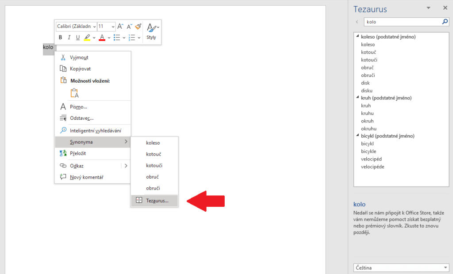Pick the synonym velocipéd in list
This screenshot has width=453, height=274.
(371, 159)
